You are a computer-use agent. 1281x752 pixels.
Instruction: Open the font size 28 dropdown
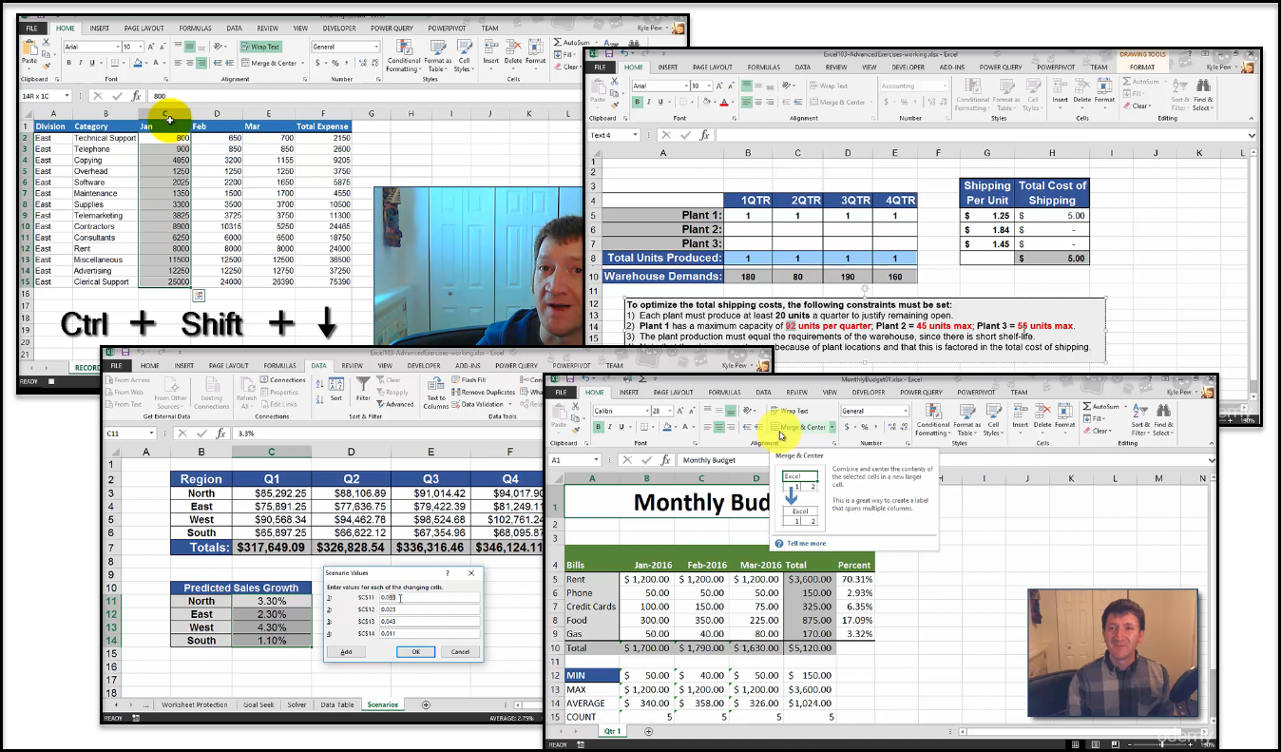pos(669,411)
